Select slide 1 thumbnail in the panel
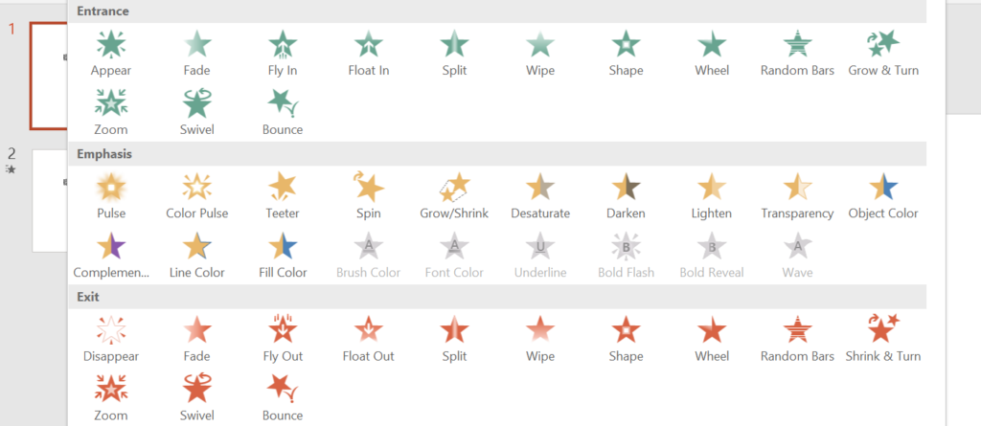The width and height of the screenshot is (981, 426). click(x=49, y=76)
